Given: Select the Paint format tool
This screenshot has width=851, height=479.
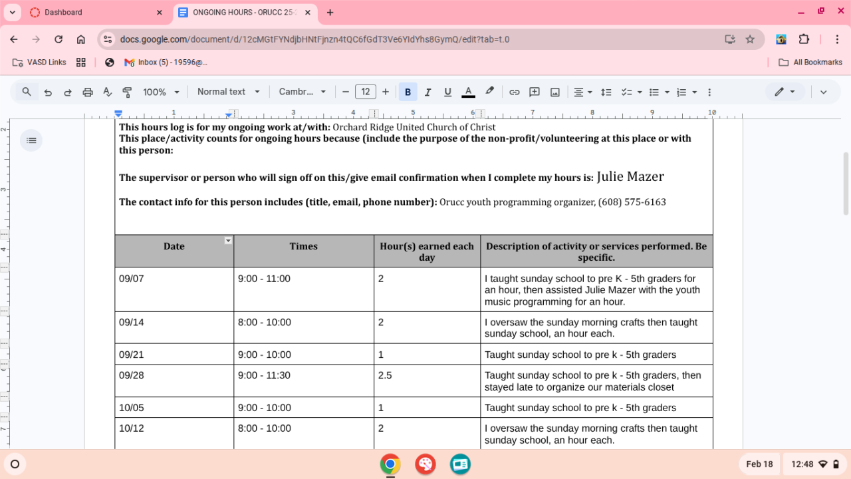Looking at the screenshot, I should pyautogui.click(x=127, y=92).
